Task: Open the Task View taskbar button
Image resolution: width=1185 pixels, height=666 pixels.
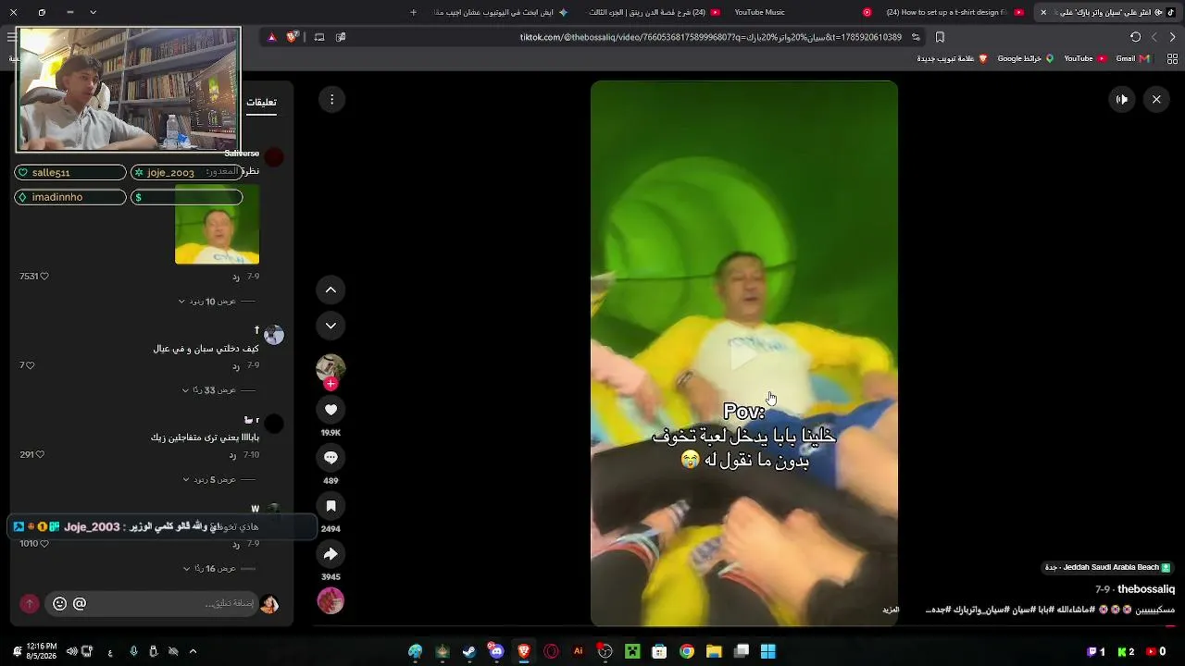Action: click(742, 651)
